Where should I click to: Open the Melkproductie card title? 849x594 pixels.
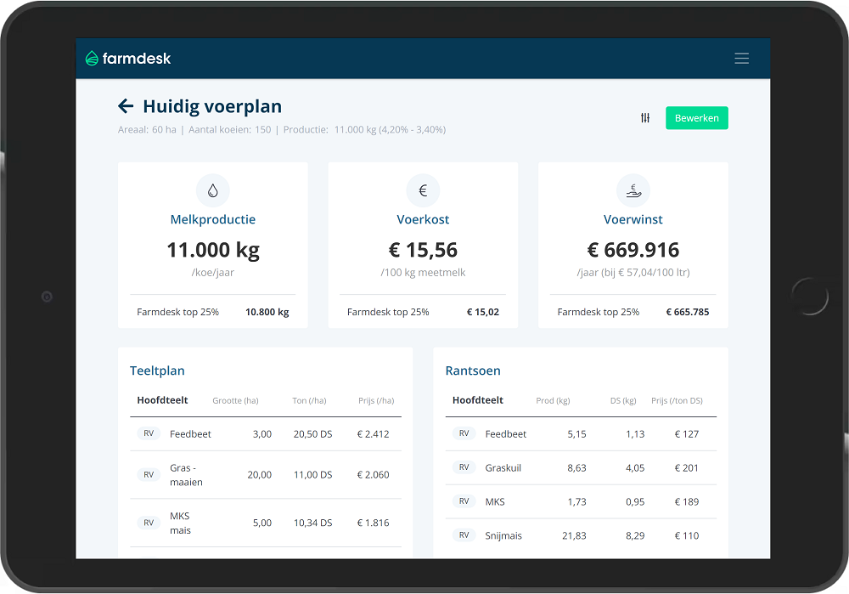(x=212, y=219)
